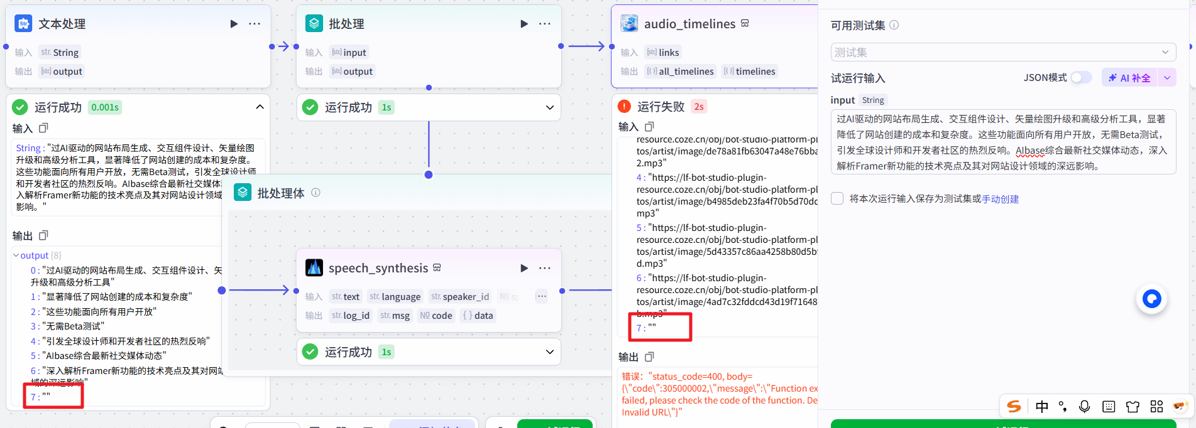Open the 批处理 node more options menu
The image size is (1196, 428).
545,24
